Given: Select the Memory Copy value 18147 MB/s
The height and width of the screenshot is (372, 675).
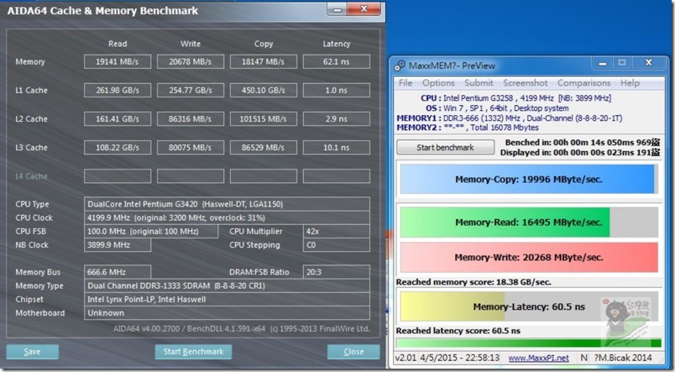Looking at the screenshot, I should tap(263, 61).
